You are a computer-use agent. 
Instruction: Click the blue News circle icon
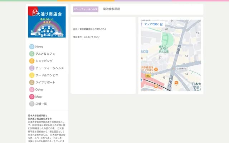(x=32, y=47)
